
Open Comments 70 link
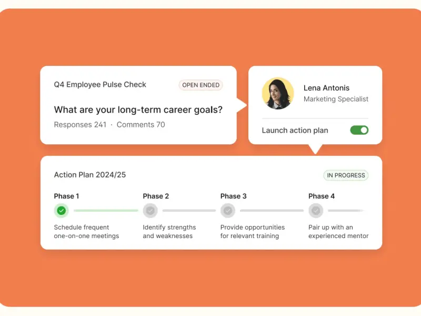(141, 125)
